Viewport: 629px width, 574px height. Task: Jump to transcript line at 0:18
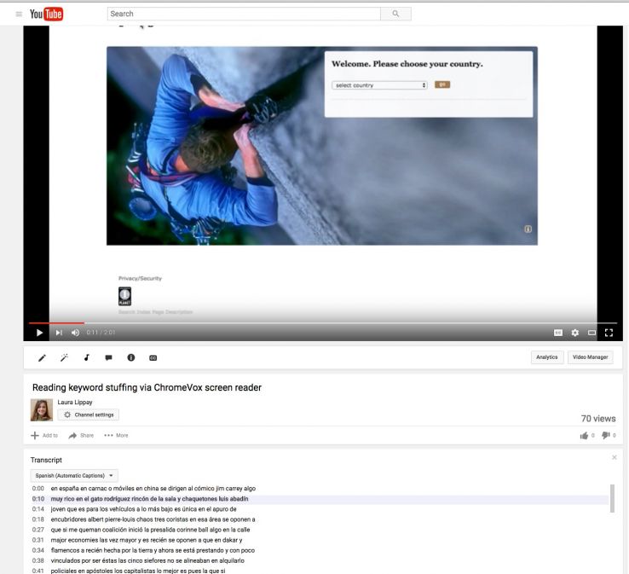click(320, 519)
